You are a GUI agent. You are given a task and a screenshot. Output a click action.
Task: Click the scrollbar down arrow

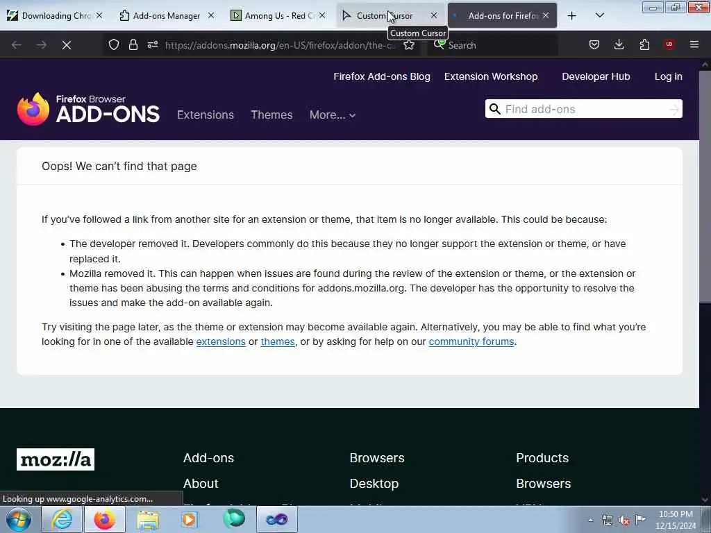tap(705, 500)
